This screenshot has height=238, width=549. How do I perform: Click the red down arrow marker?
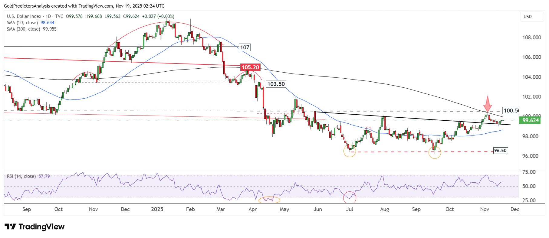487,104
